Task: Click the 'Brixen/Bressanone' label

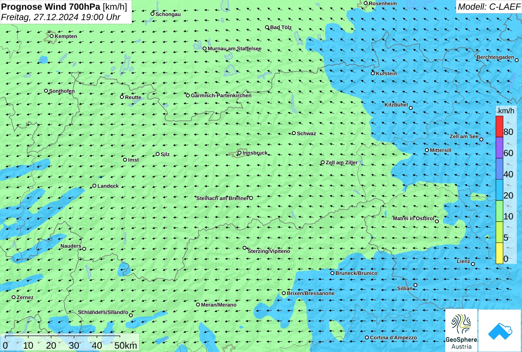Action: tap(311, 293)
